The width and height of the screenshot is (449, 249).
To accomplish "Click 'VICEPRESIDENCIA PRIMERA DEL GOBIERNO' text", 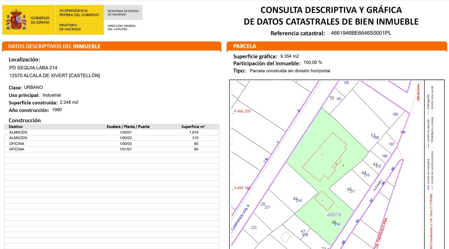I will point(79,13).
